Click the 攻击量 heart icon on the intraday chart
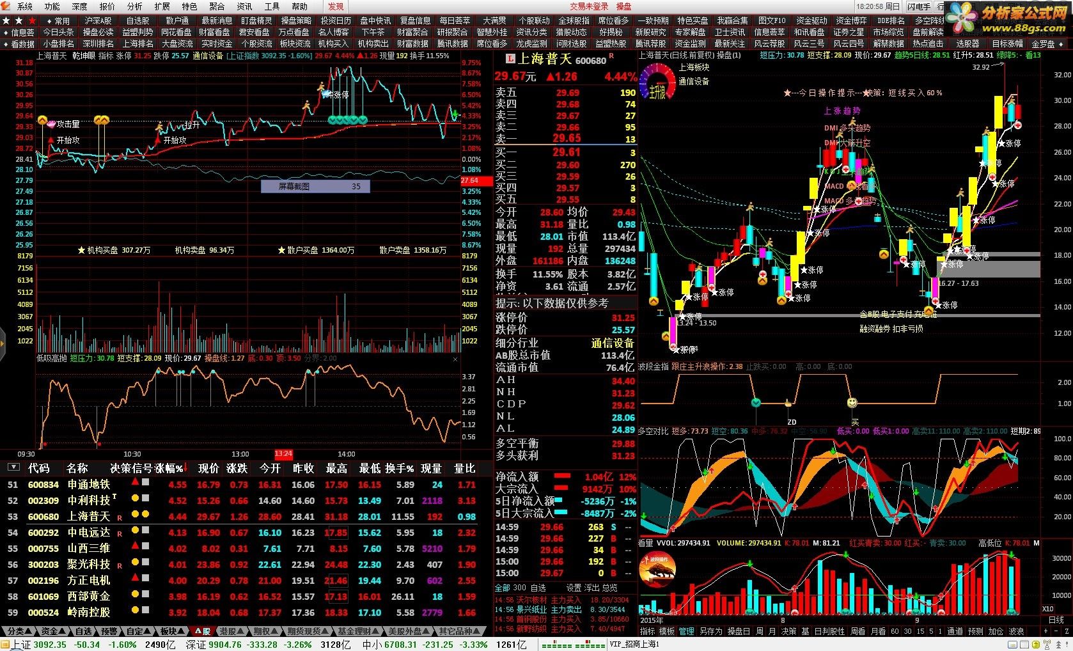 [x=51, y=123]
